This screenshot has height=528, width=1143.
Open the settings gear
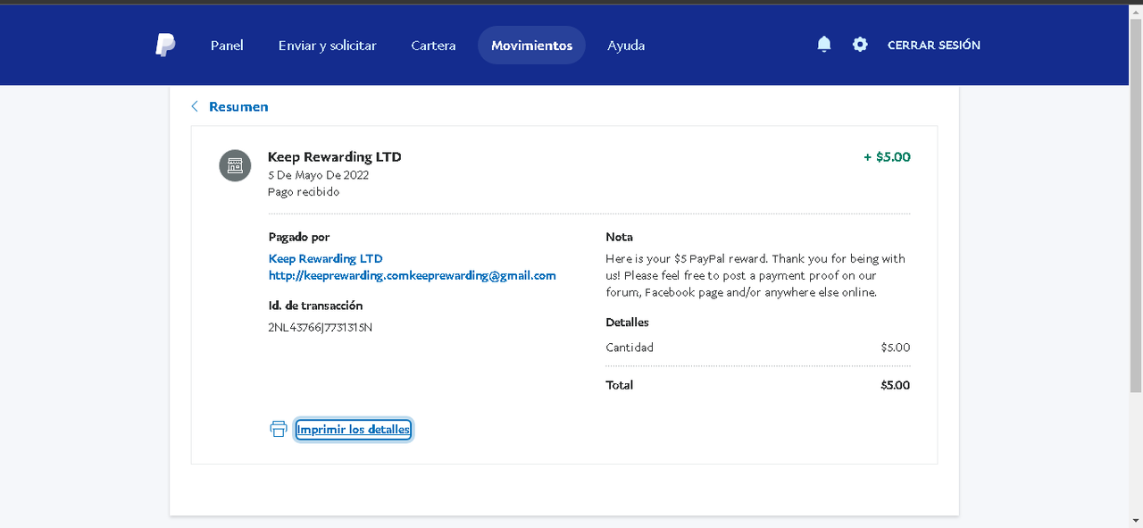coord(860,45)
